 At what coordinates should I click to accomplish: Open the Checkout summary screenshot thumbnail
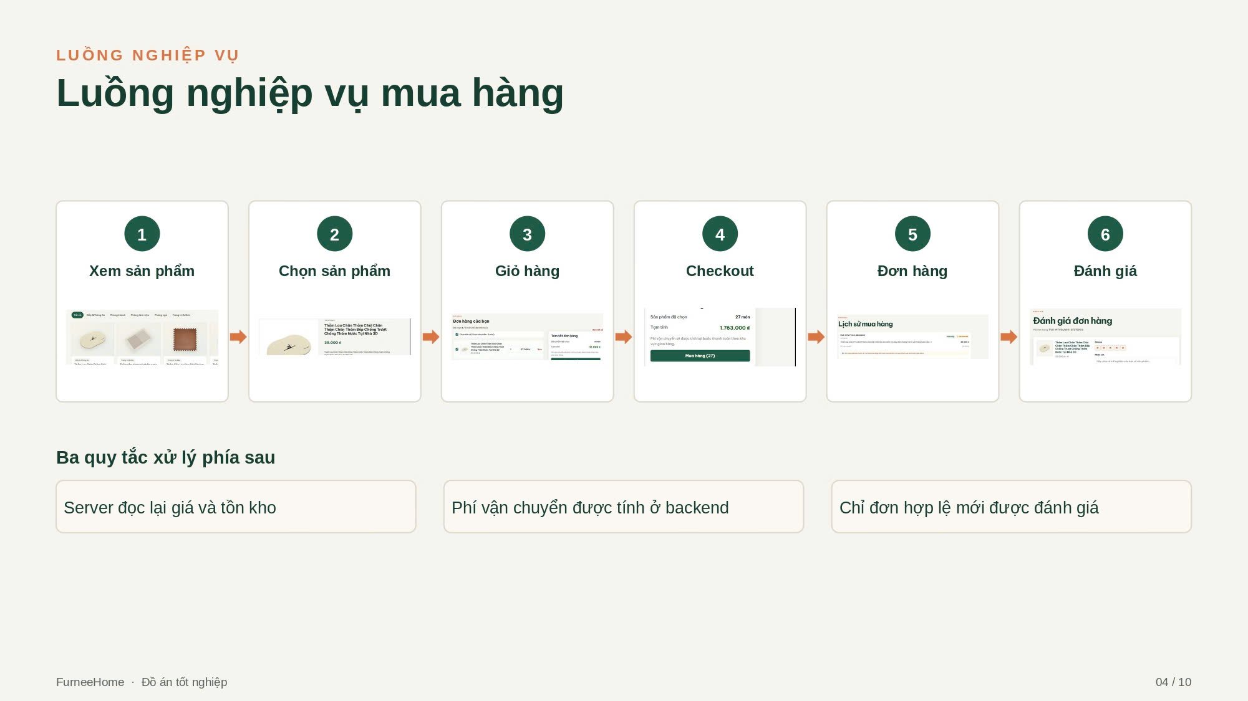(x=720, y=337)
